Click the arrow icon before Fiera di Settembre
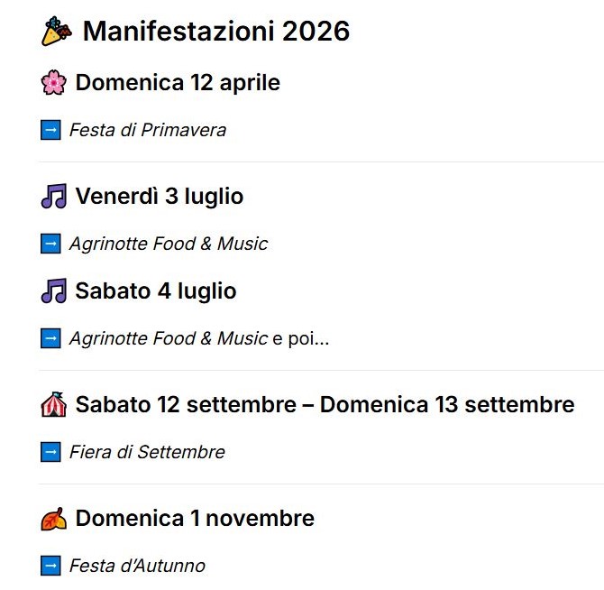Viewport: 604px width, 590px height. [50, 452]
